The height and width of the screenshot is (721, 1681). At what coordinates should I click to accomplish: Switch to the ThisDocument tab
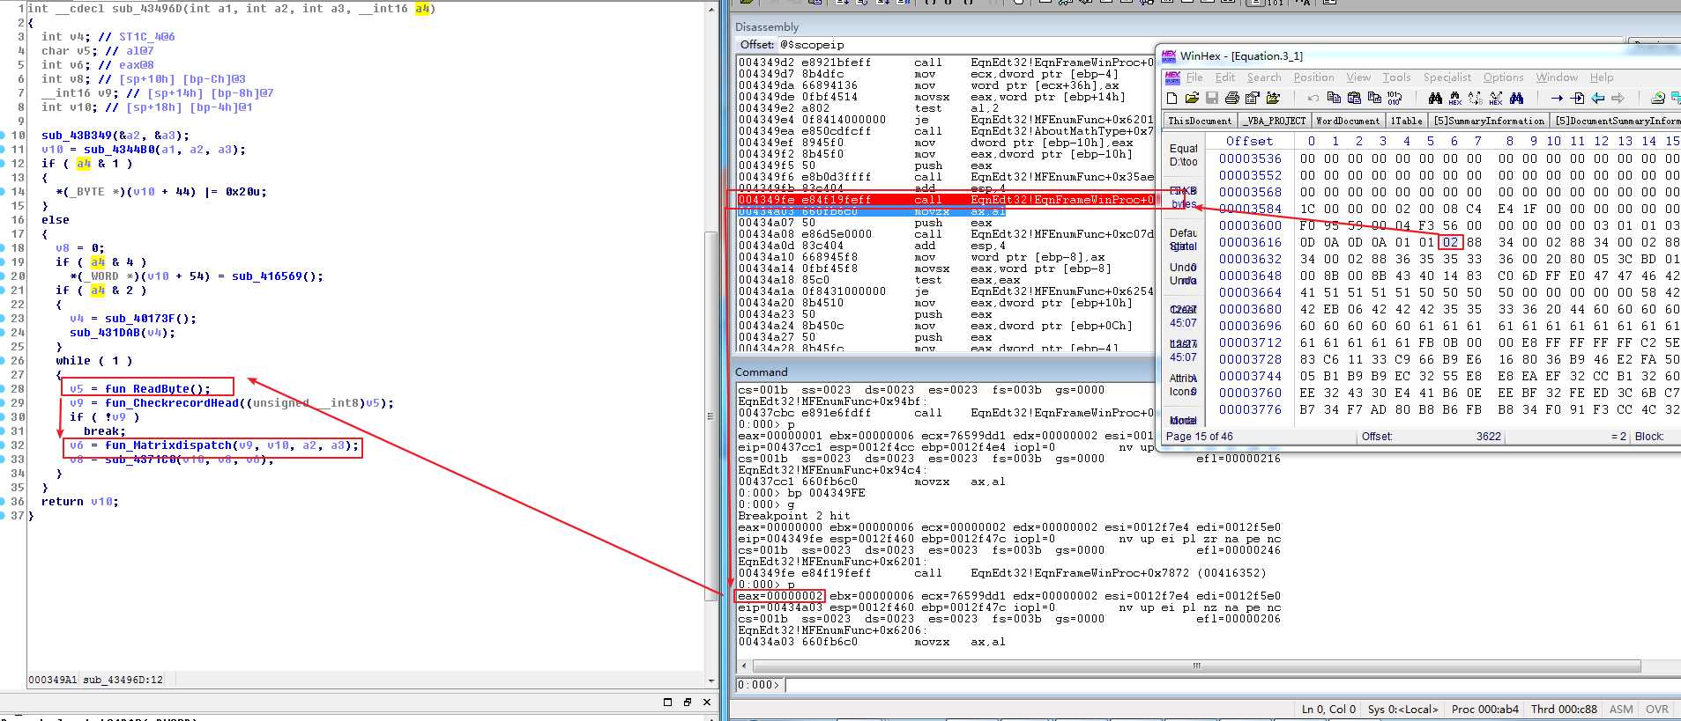1200,121
